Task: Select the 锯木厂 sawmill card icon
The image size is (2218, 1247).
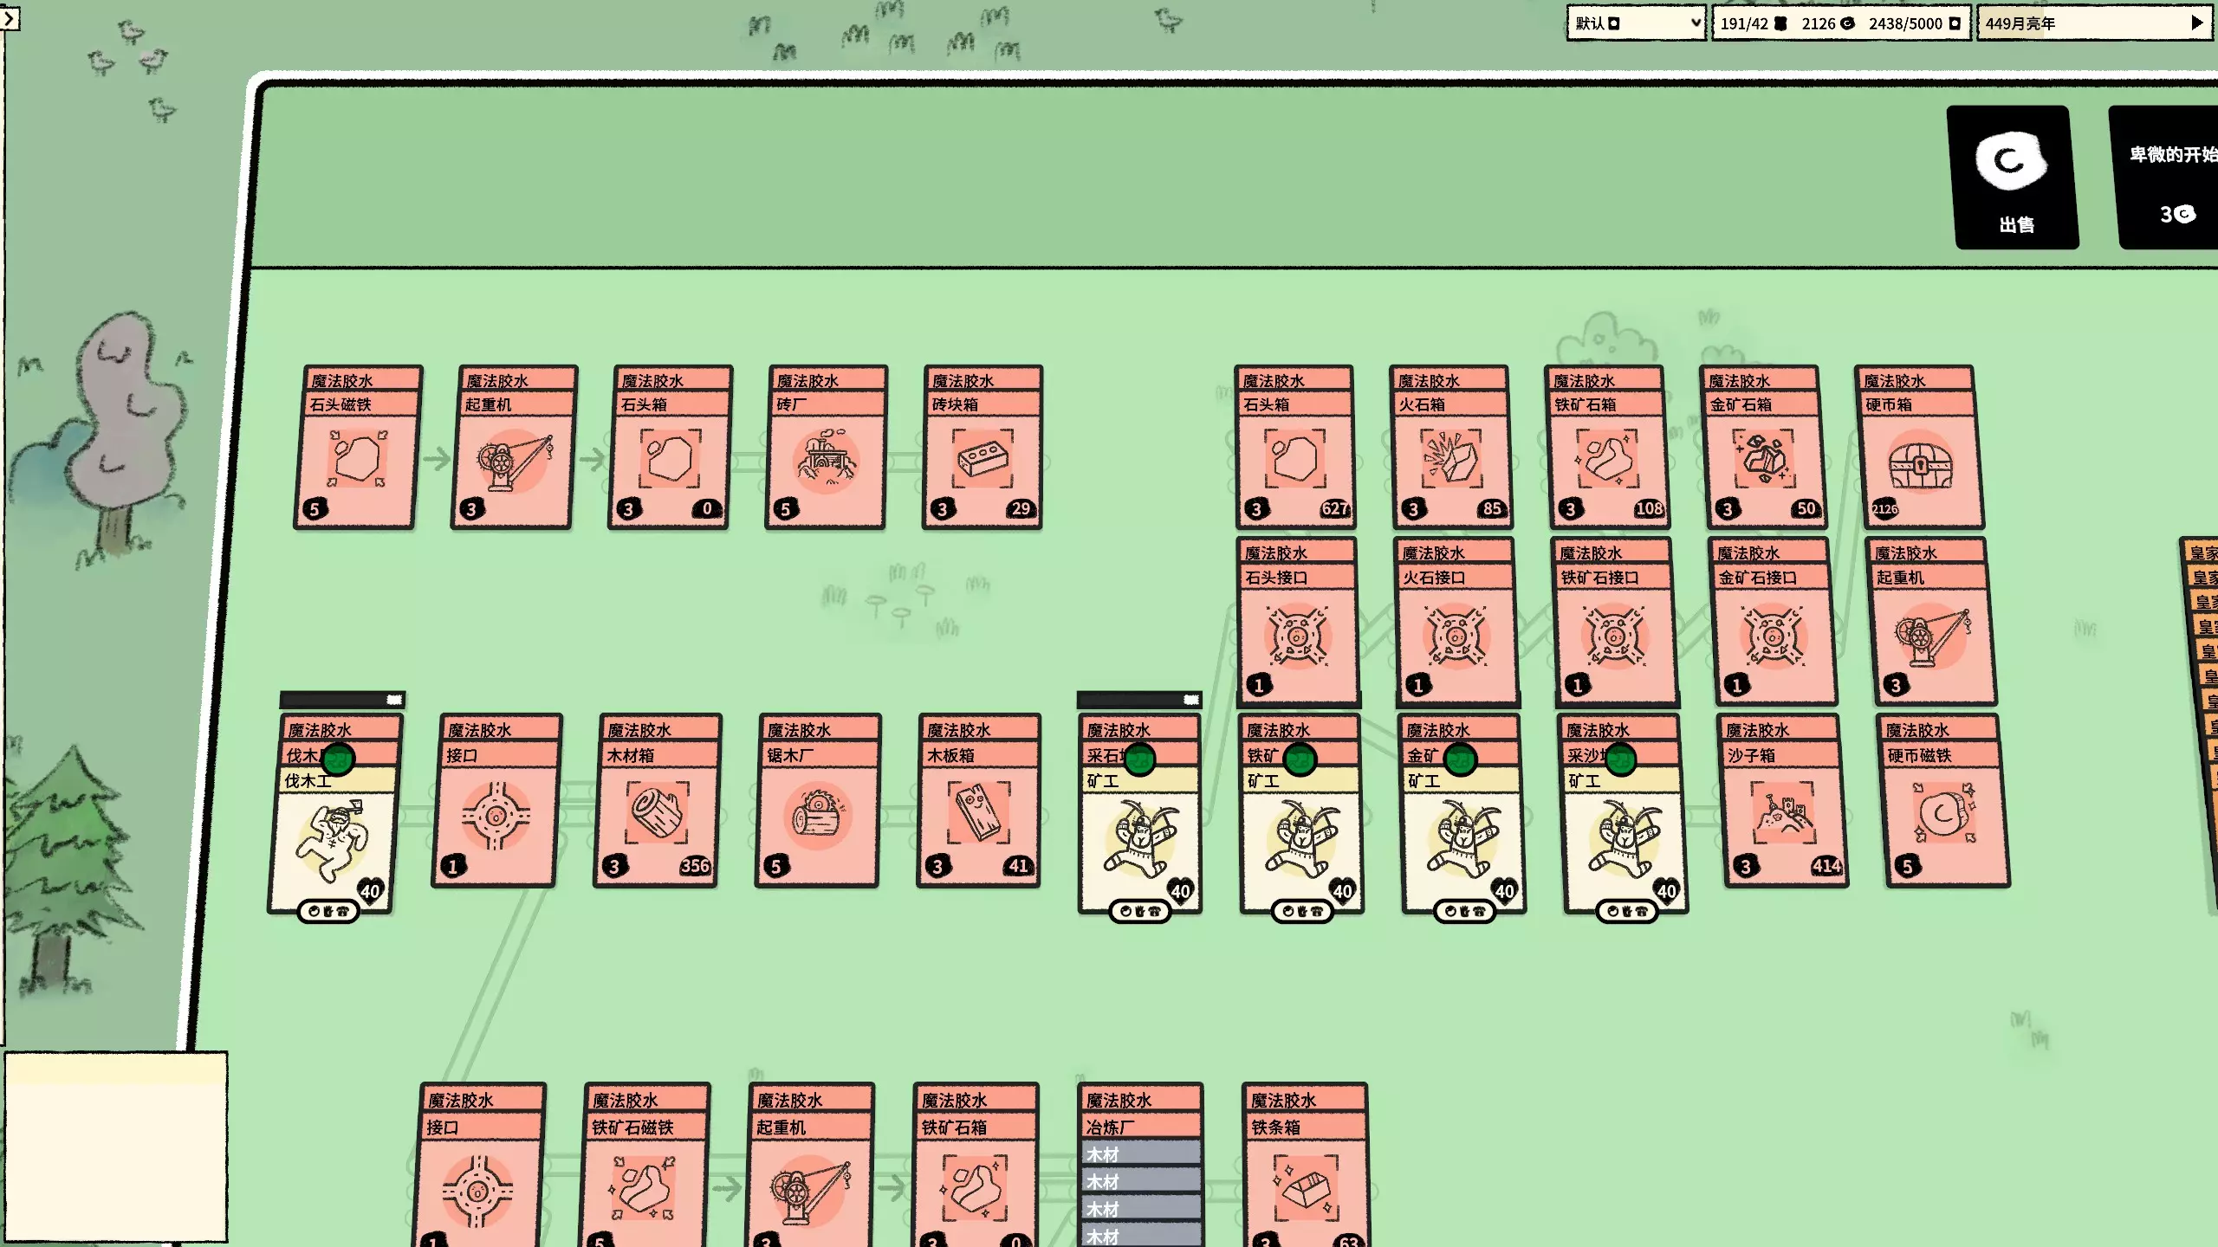Action: point(817,815)
